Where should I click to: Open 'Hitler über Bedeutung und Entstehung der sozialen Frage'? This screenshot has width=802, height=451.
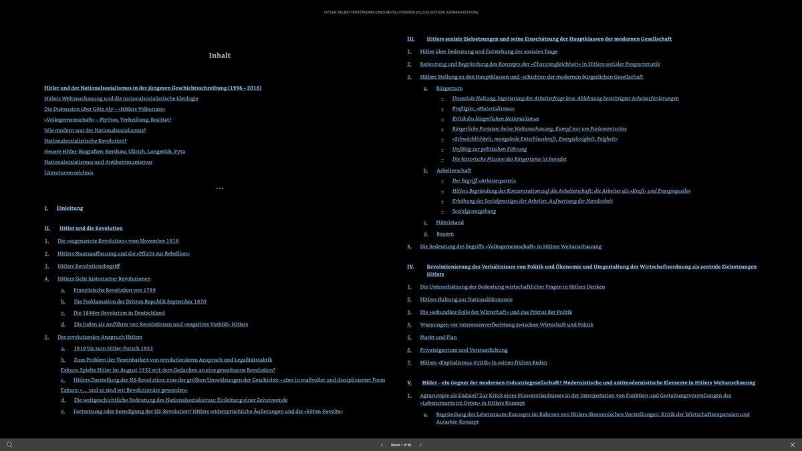pyautogui.click(x=489, y=51)
